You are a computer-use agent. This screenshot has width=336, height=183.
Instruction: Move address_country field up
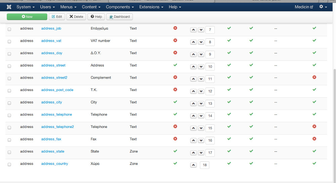(194, 165)
